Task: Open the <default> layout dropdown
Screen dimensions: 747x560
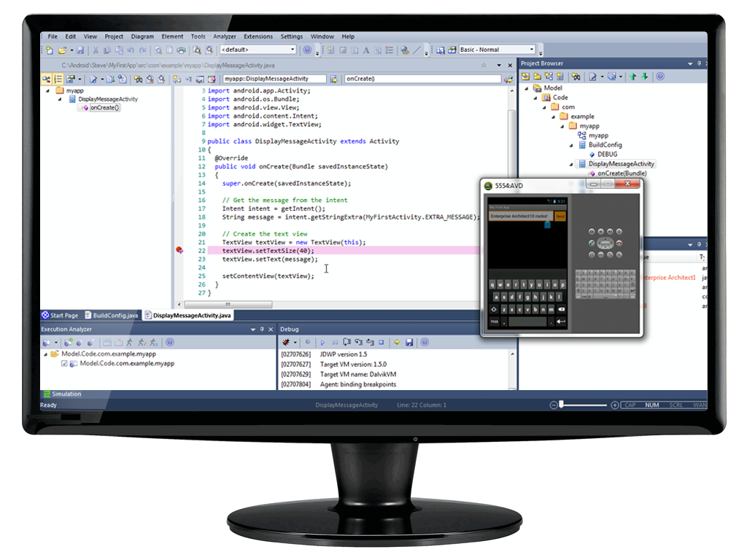Action: [x=258, y=50]
